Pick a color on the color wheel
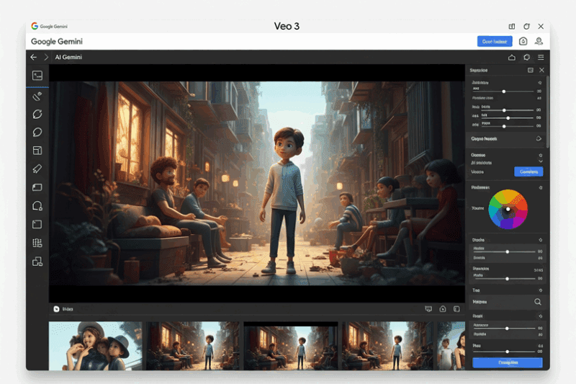 508,209
